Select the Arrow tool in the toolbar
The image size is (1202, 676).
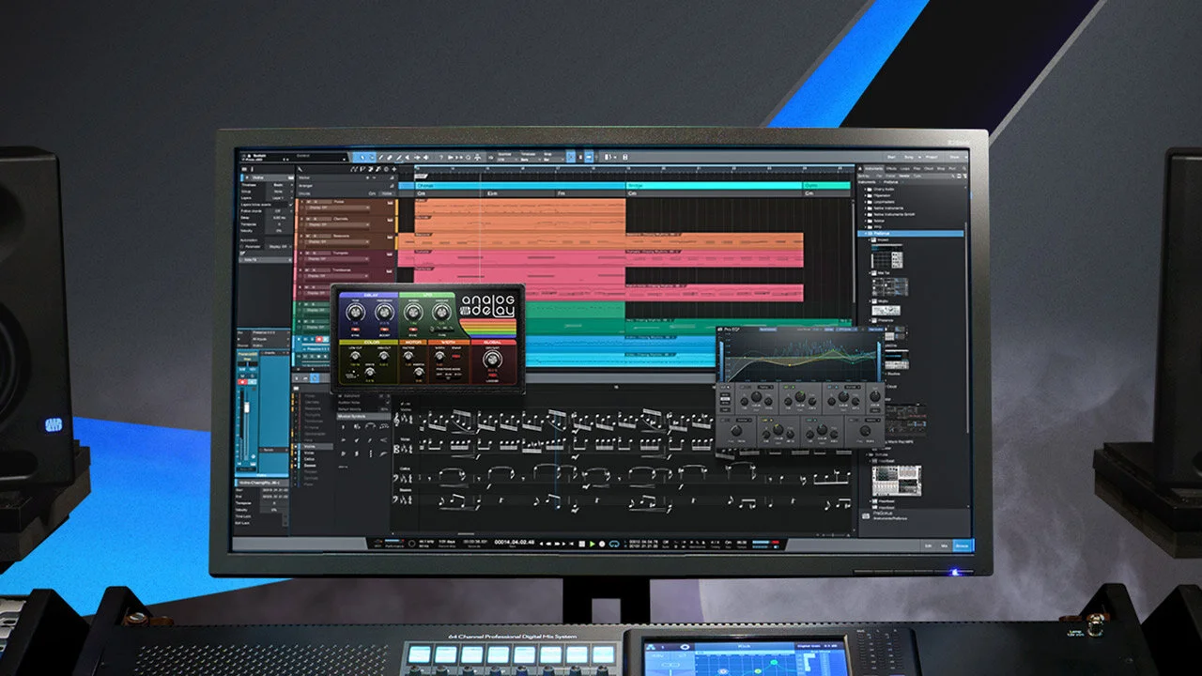click(362, 158)
